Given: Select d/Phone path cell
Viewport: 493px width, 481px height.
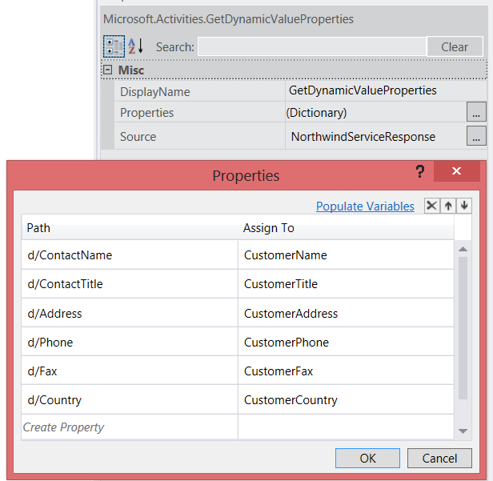Looking at the screenshot, I should click(130, 342).
